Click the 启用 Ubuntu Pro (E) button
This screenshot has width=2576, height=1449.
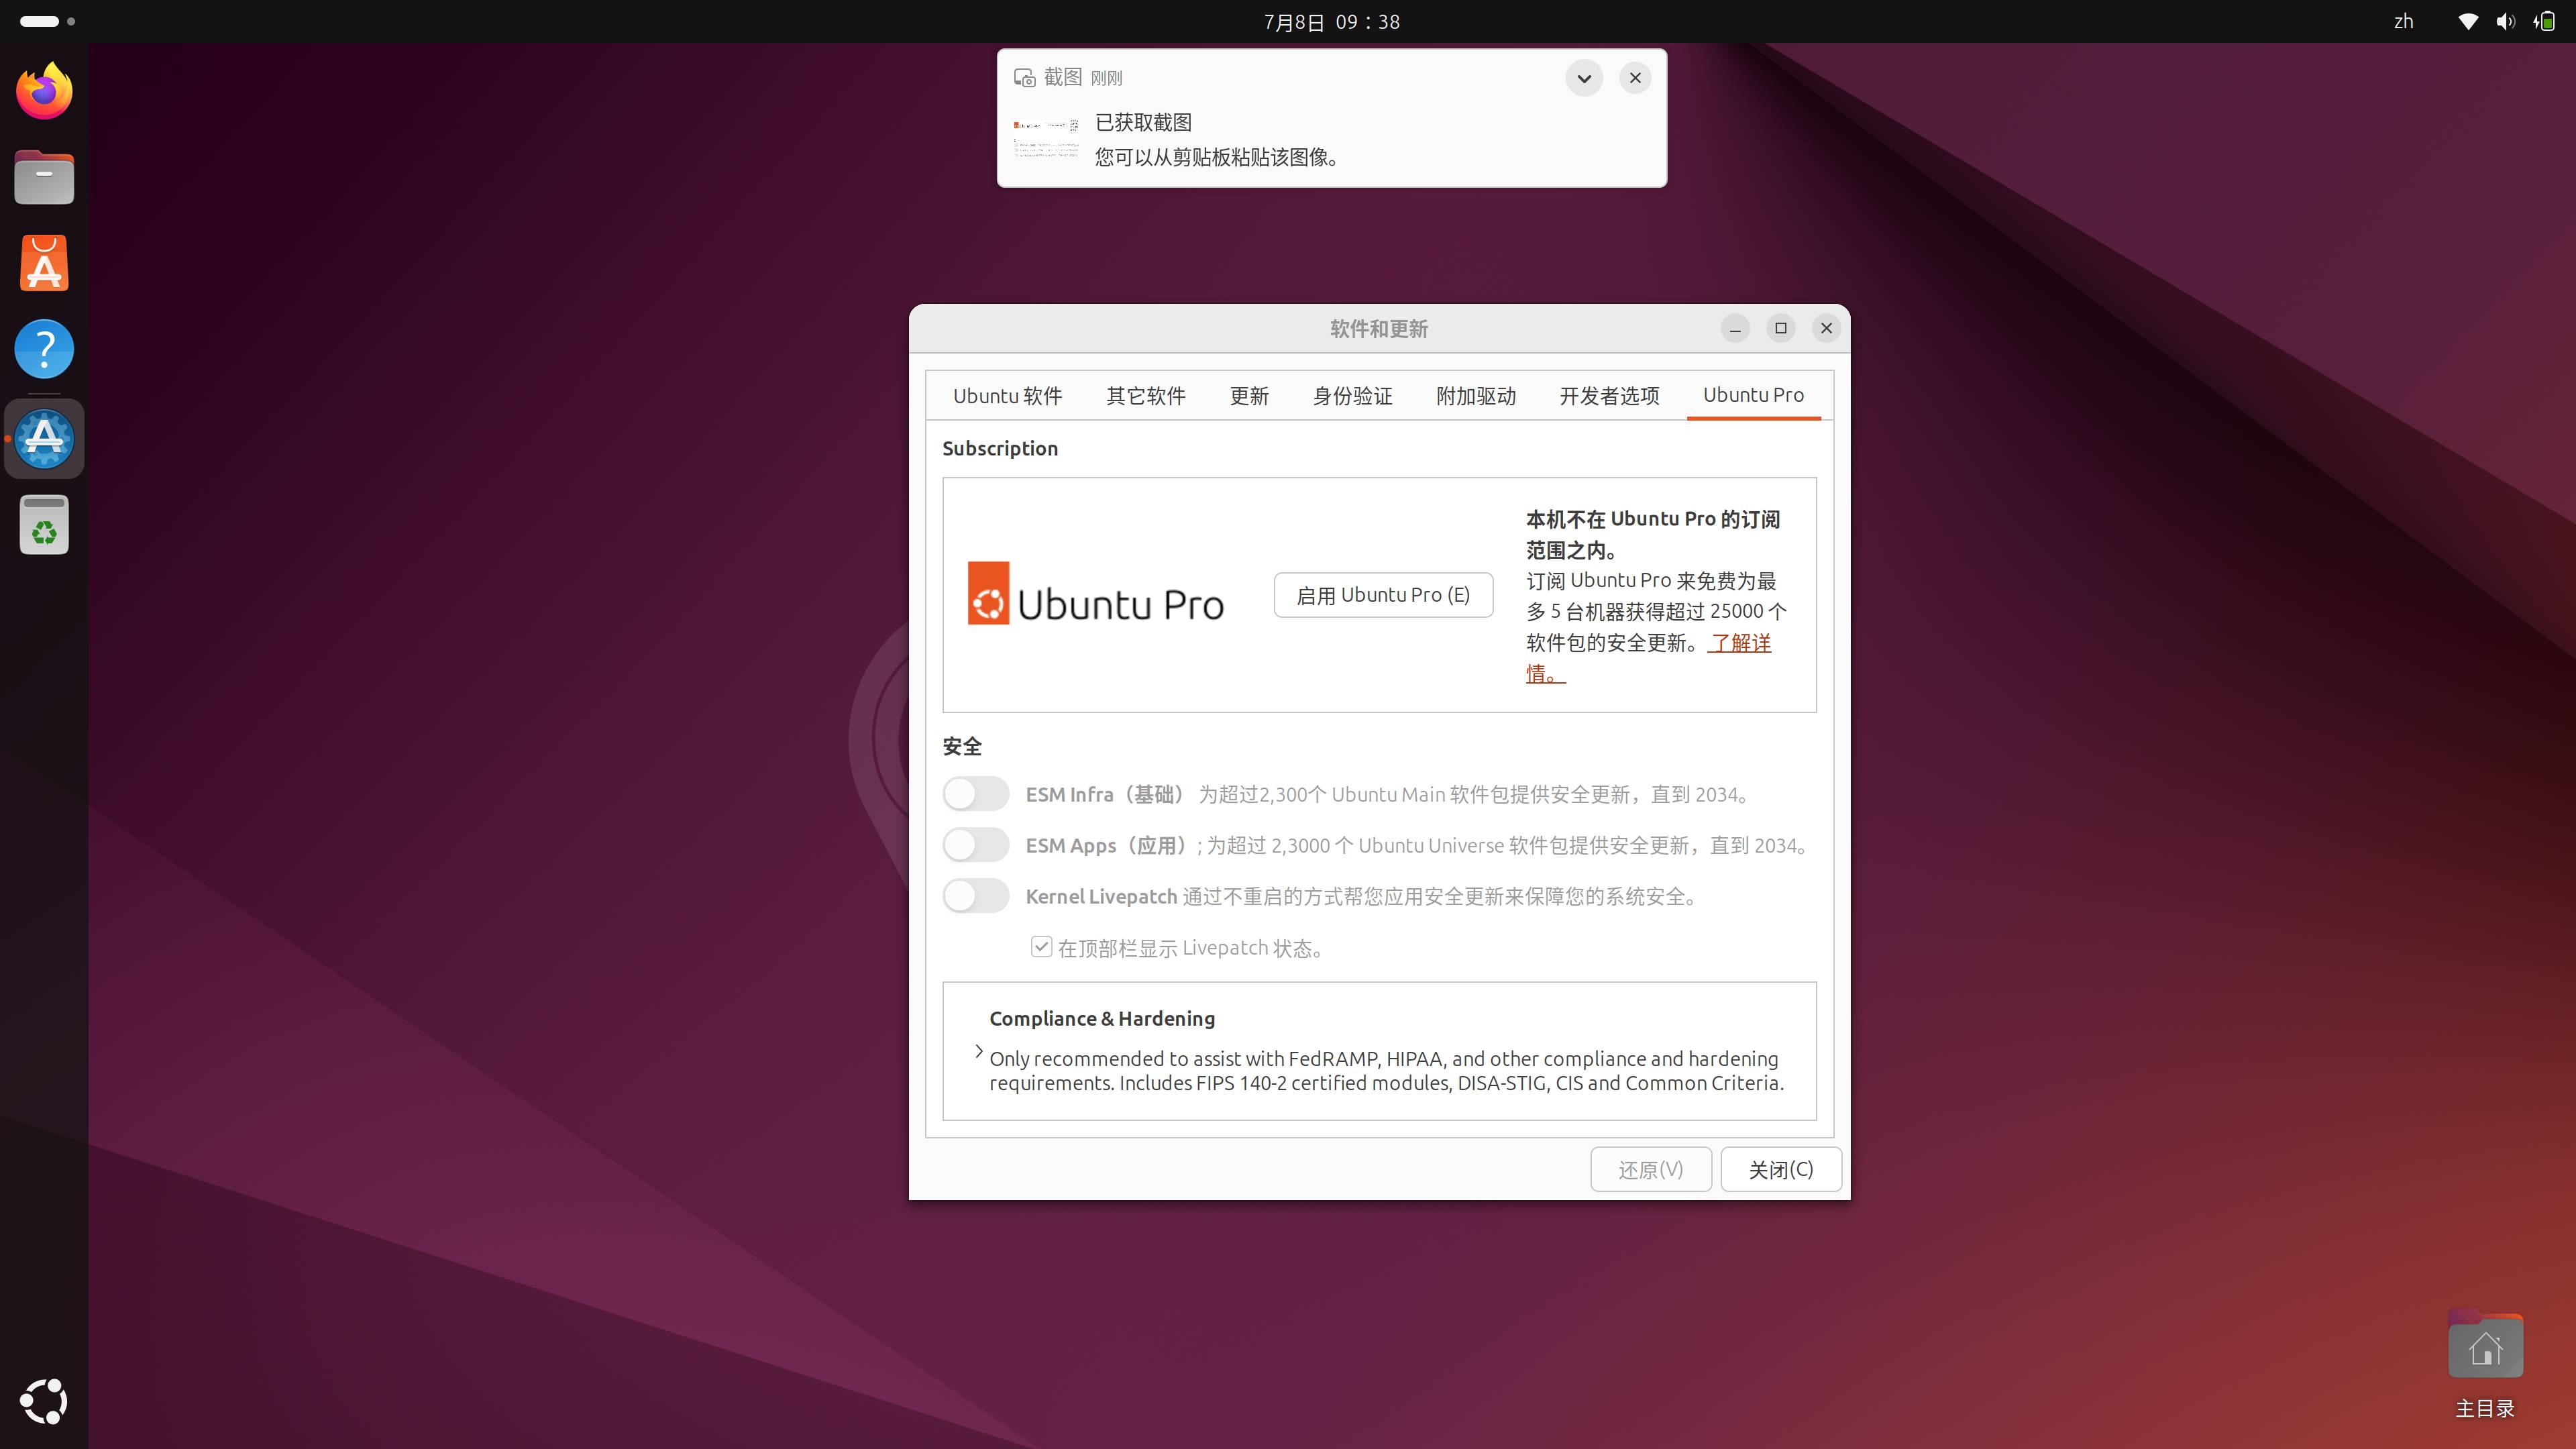coord(1383,595)
